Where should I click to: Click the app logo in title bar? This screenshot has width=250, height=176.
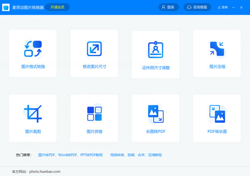click(6, 7)
